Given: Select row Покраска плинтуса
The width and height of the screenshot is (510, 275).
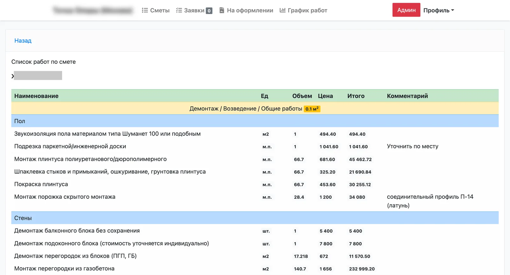Looking at the screenshot, I should pos(255,184).
